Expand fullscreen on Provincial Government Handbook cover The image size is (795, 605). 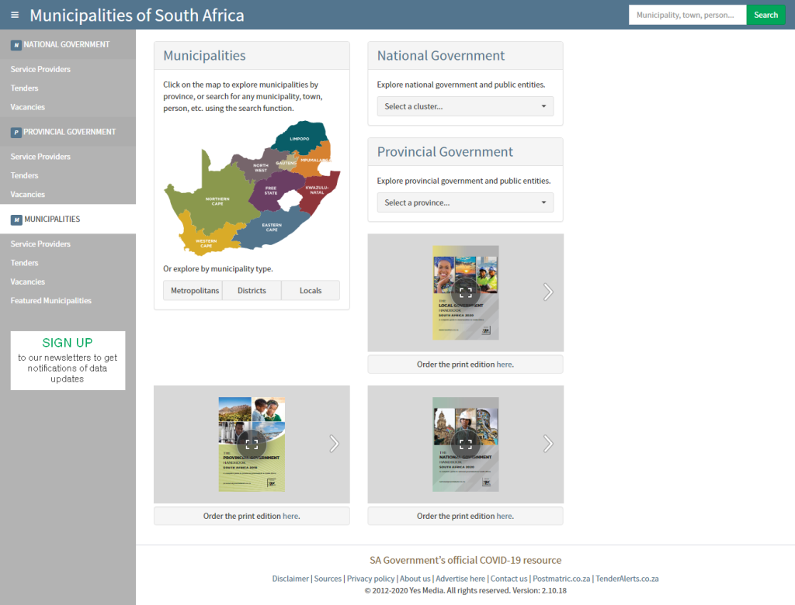pyautogui.click(x=252, y=444)
